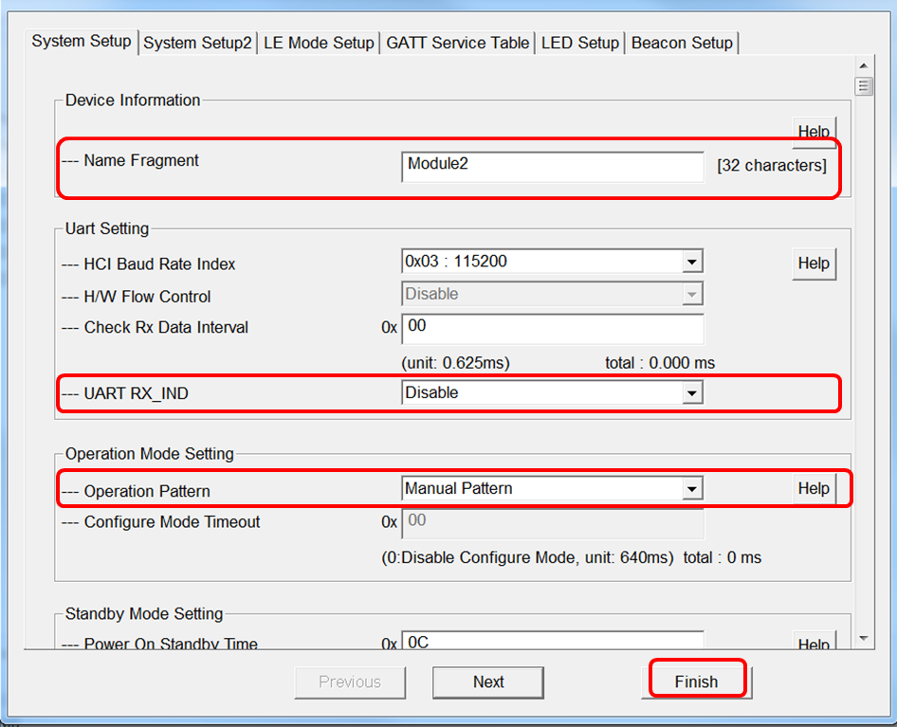Open Help for Operation Mode Setting
This screenshot has height=727, width=897.
[x=814, y=489]
